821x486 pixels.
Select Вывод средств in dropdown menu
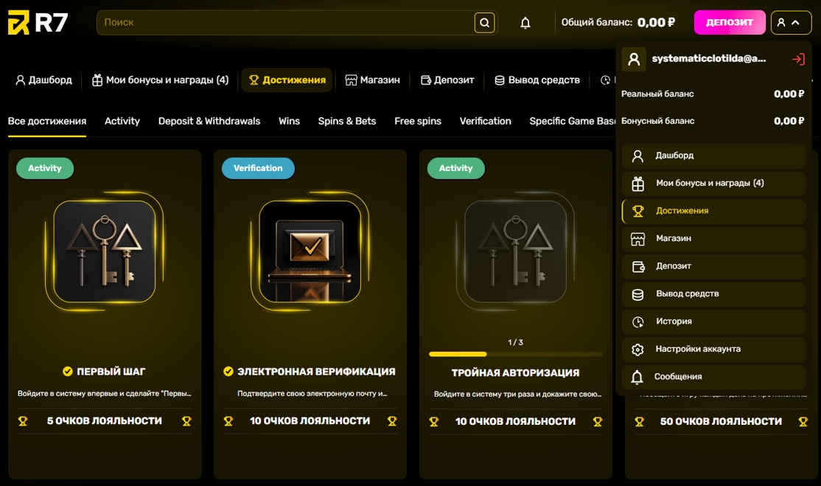pyautogui.click(x=713, y=294)
